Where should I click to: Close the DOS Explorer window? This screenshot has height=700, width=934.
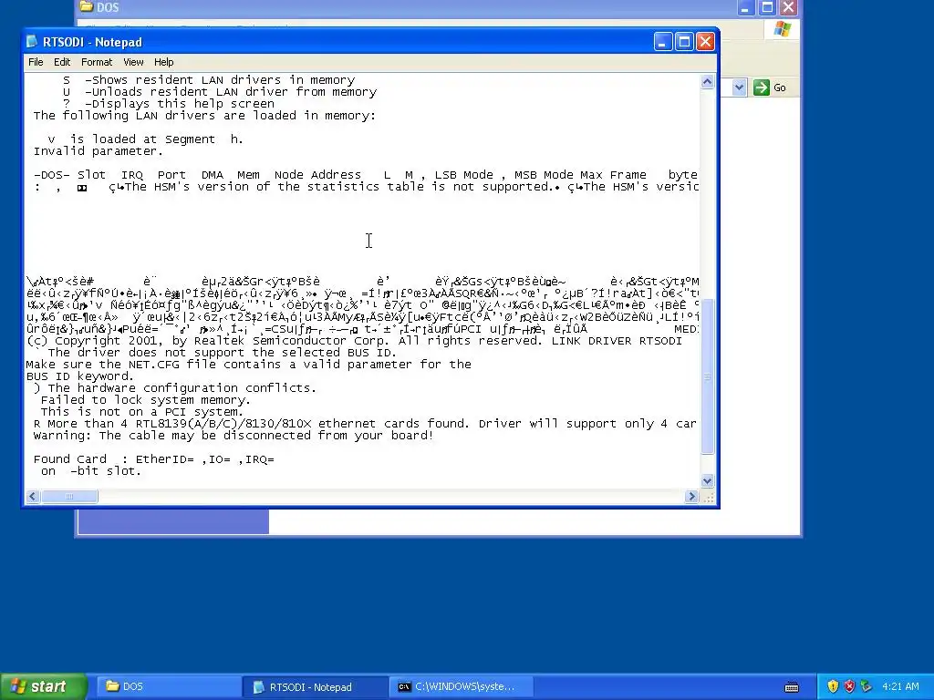pyautogui.click(x=789, y=7)
